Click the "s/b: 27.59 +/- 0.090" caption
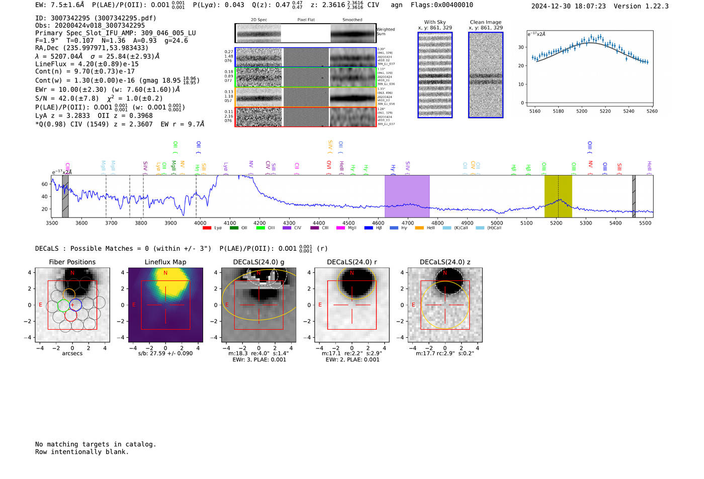The image size is (704, 479). (165, 353)
